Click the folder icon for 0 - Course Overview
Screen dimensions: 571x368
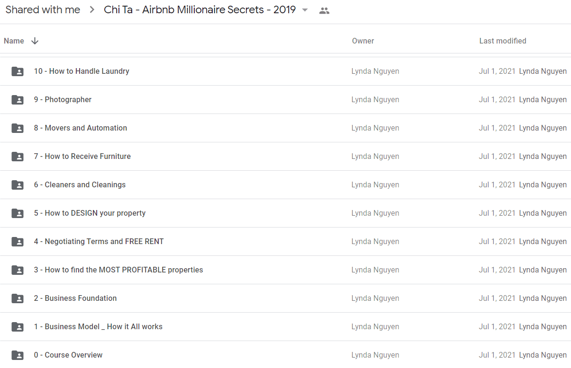click(x=18, y=355)
